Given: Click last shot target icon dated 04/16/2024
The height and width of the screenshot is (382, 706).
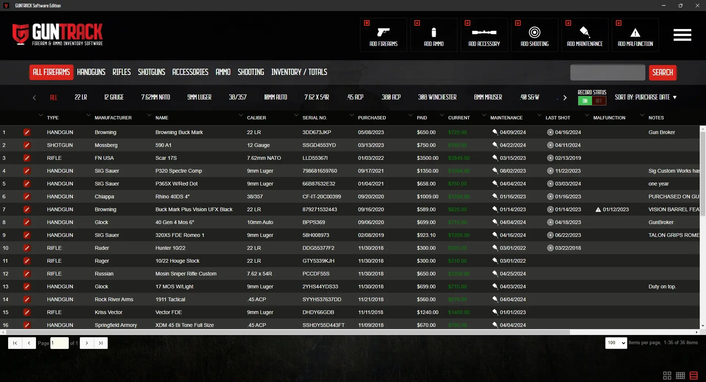Looking at the screenshot, I should pos(550,132).
